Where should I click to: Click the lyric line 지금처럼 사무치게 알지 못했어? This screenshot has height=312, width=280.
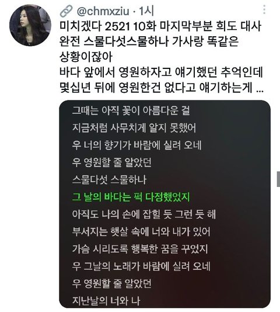coord(134,128)
